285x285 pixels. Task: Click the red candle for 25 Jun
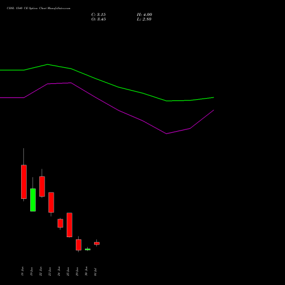(x=70, y=225)
